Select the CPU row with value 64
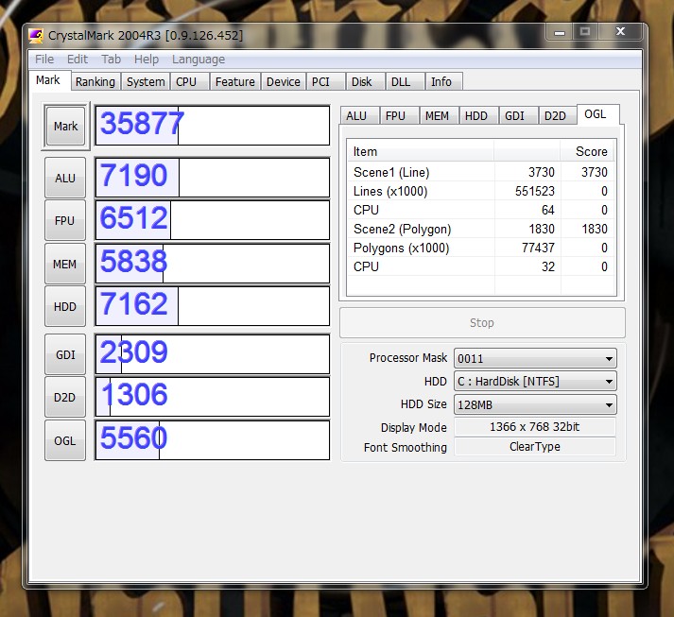Viewport: 674px width, 617px height. coord(481,210)
